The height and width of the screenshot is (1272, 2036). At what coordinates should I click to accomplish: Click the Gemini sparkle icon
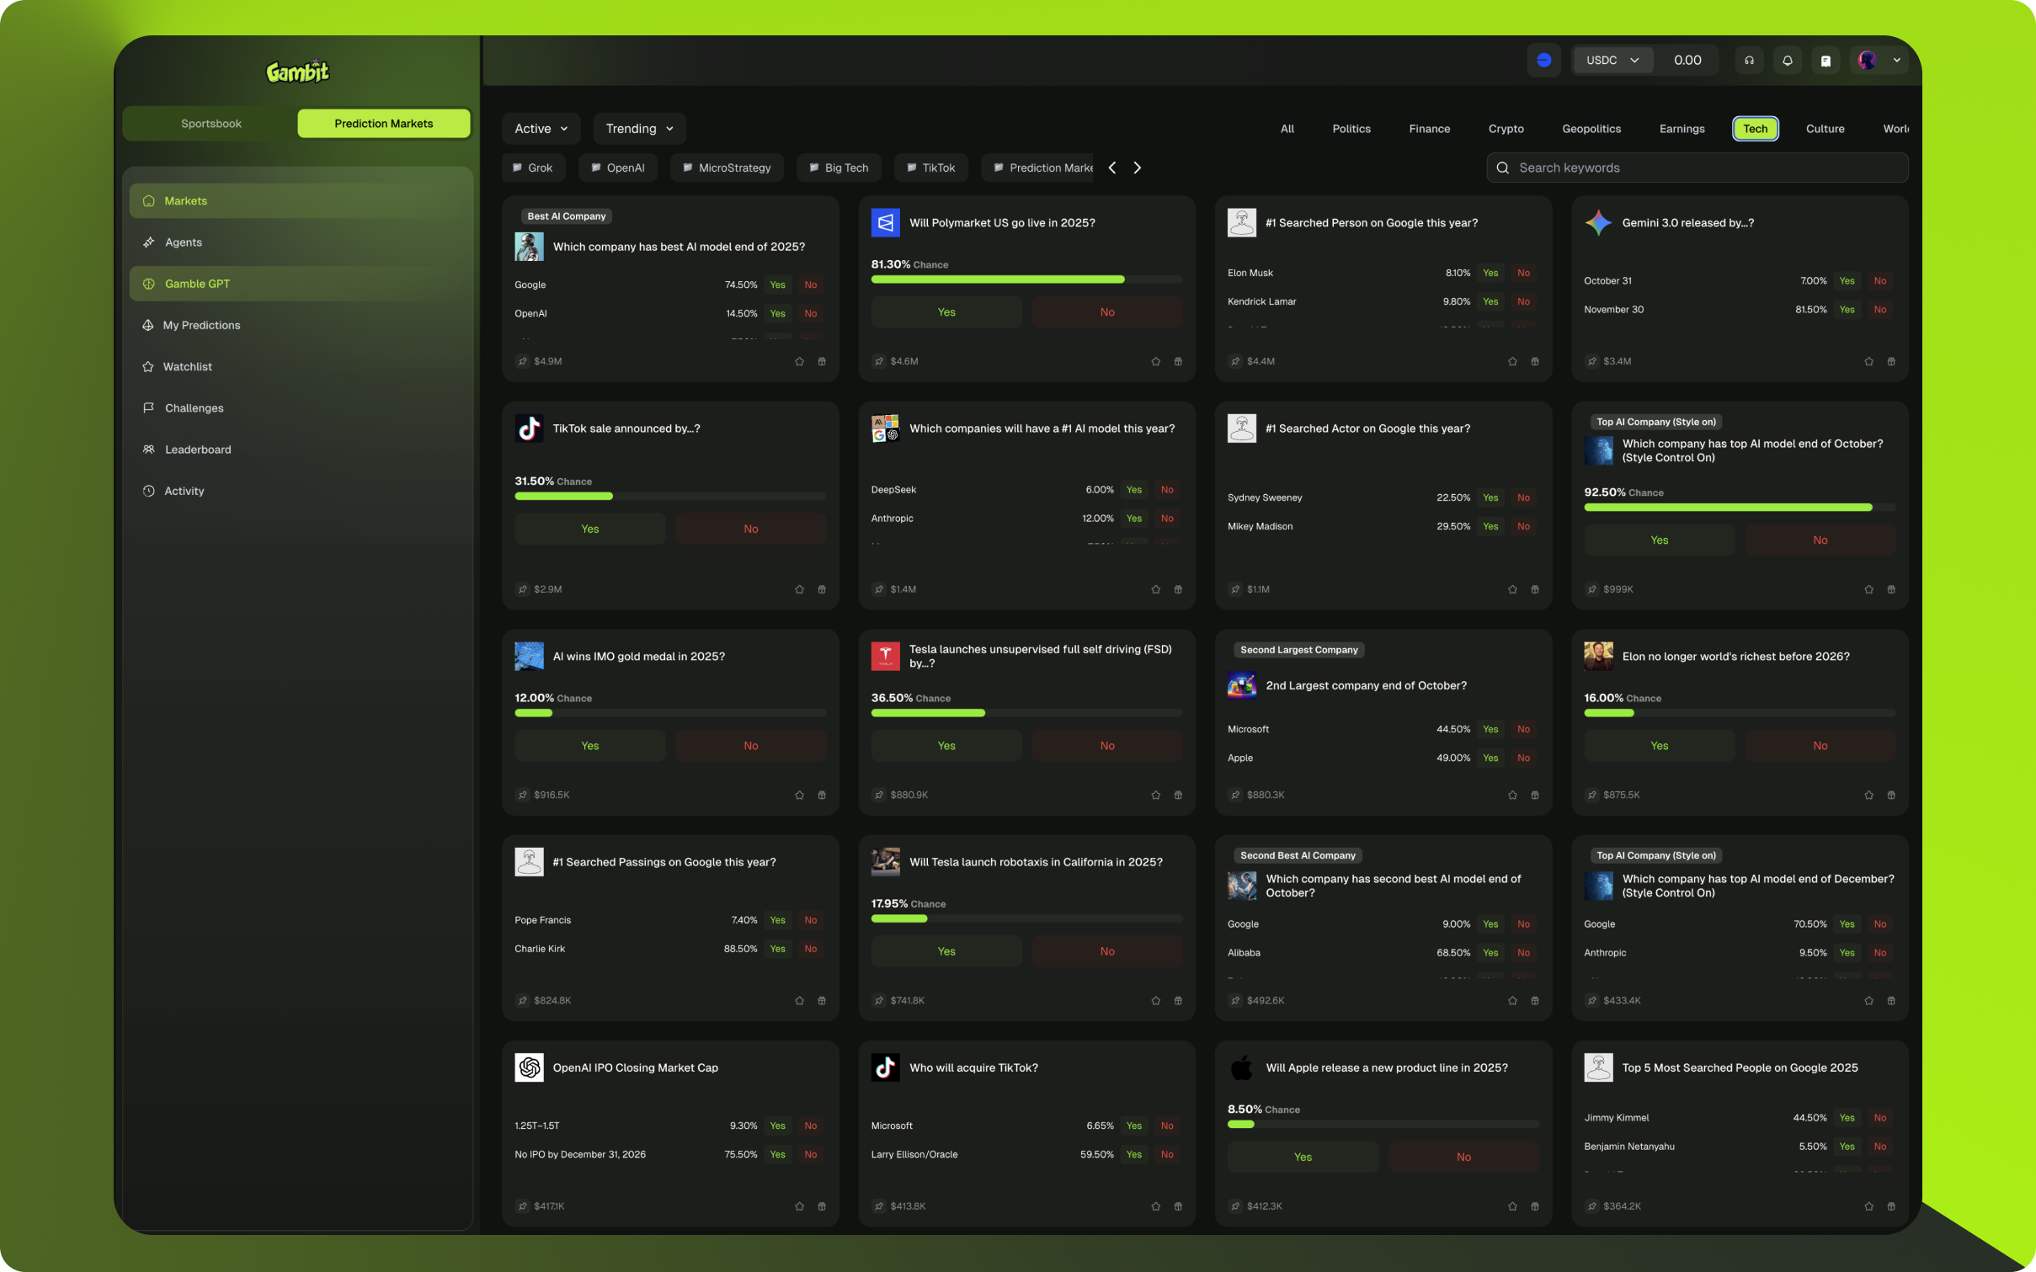[x=1598, y=222]
